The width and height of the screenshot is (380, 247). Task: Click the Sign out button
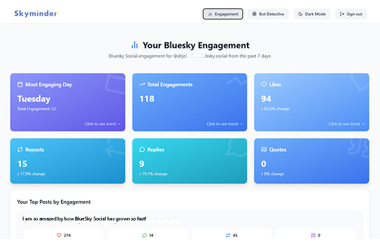tap(351, 14)
